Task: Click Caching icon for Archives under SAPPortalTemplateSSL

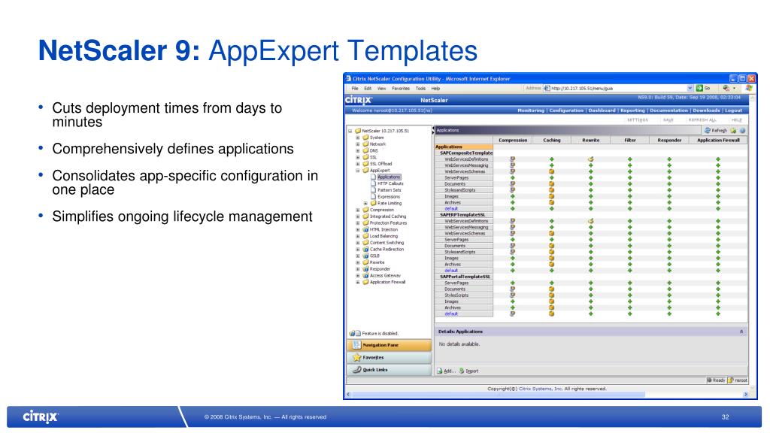Action: 551,307
